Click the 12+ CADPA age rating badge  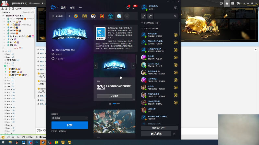point(101,34)
